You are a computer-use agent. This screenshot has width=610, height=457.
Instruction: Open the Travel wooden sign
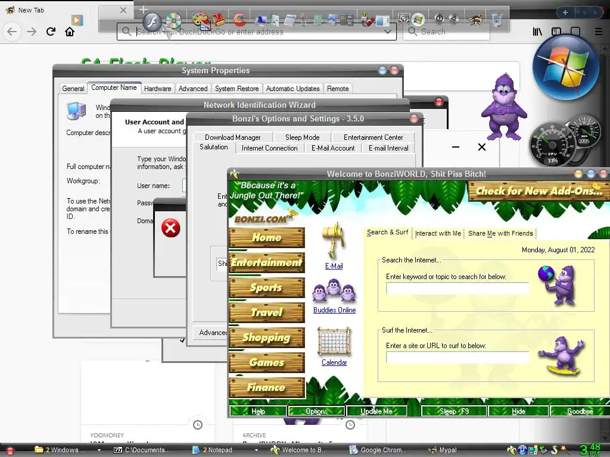pos(267,312)
